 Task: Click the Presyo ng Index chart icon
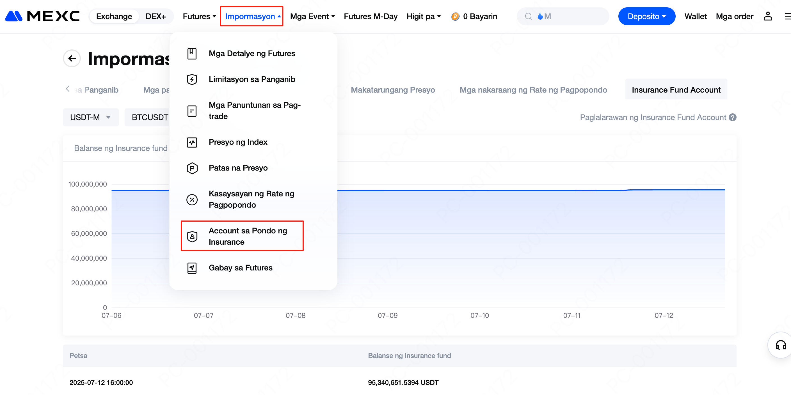tap(192, 143)
